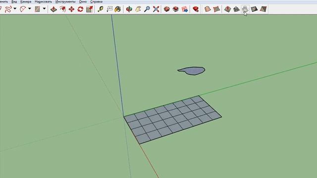Select the Arc tool
The image size is (317, 178).
pyautogui.click(x=23, y=9)
